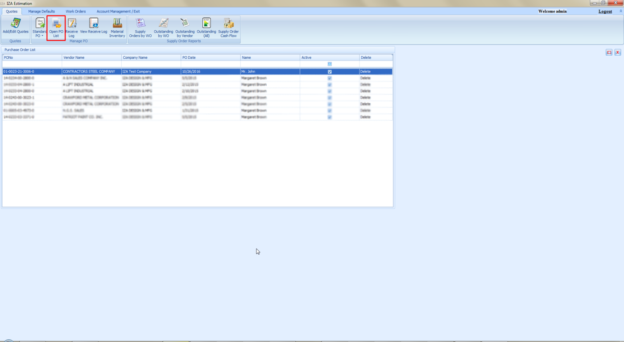Image resolution: width=624 pixels, height=342 pixels.
Task: Toggle Active checkbox in second PO row
Action: [330, 78]
